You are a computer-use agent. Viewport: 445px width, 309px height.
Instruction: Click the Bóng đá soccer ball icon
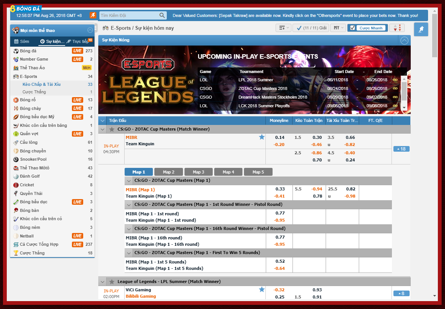[16, 51]
